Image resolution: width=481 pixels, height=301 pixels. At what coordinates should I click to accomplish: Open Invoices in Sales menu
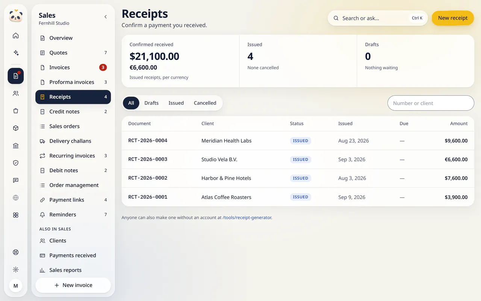(73, 67)
